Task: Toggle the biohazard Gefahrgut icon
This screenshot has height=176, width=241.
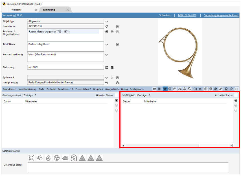Action: click(x=40, y=158)
